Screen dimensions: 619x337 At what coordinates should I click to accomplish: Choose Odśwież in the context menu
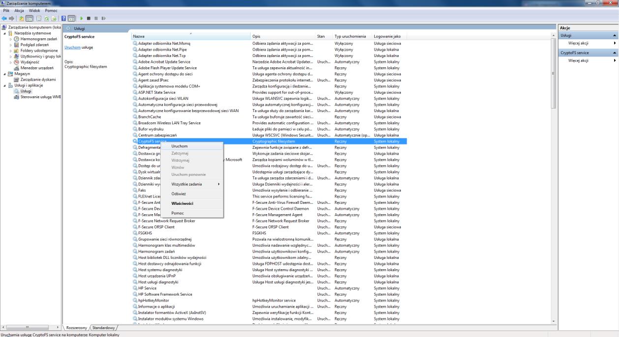192,194
